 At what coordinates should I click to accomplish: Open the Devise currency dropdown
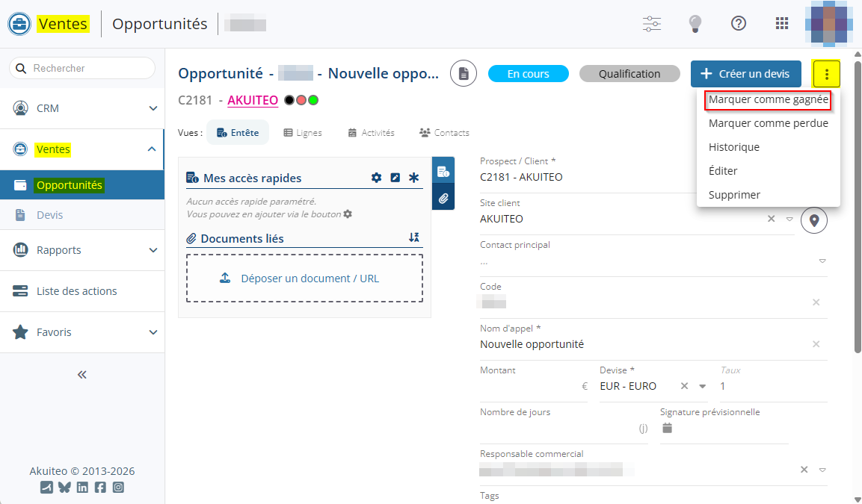702,387
